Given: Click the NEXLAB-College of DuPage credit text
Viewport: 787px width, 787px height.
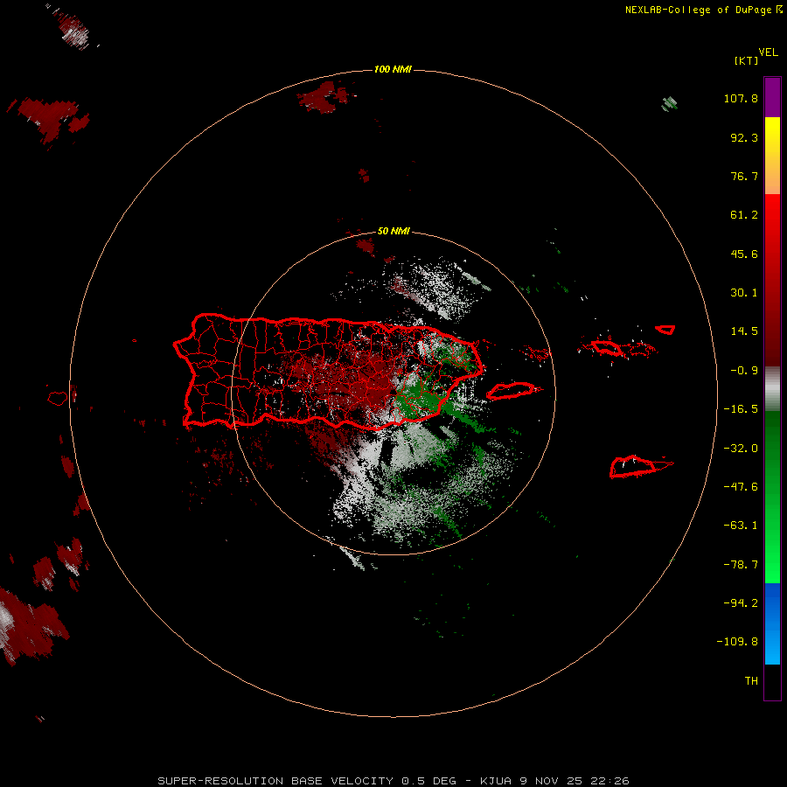Looking at the screenshot, I should coord(703,10).
